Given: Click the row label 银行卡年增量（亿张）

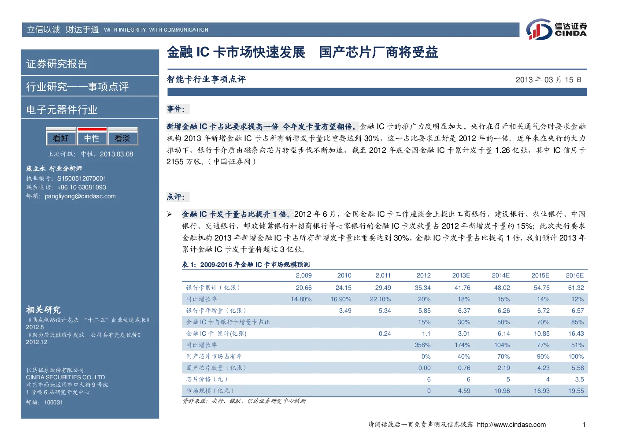Looking at the screenshot, I should pos(216,311).
